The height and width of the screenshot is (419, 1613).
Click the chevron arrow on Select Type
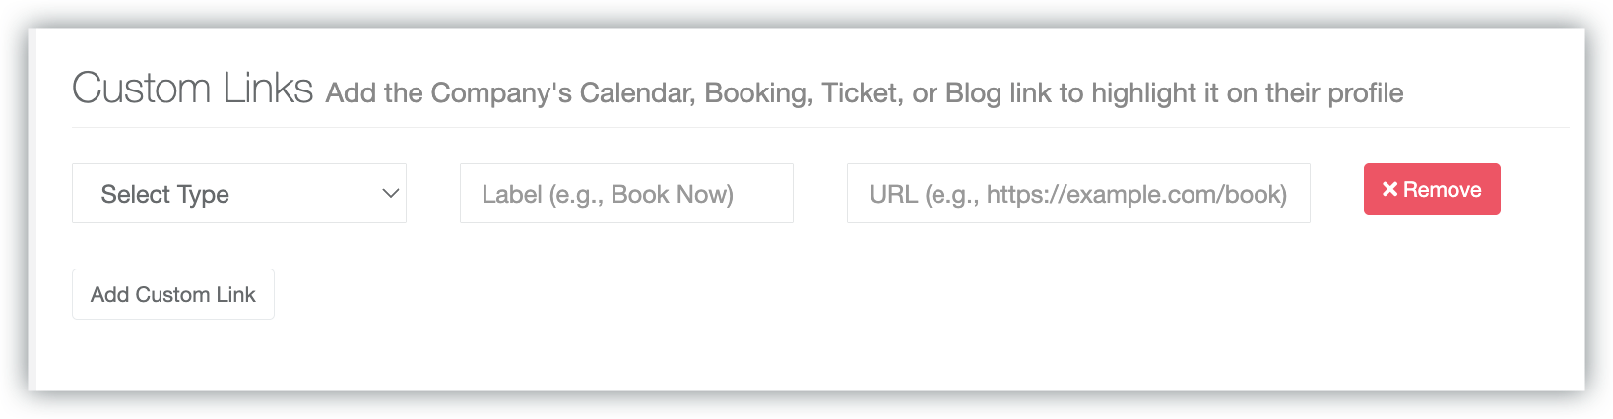tap(390, 194)
